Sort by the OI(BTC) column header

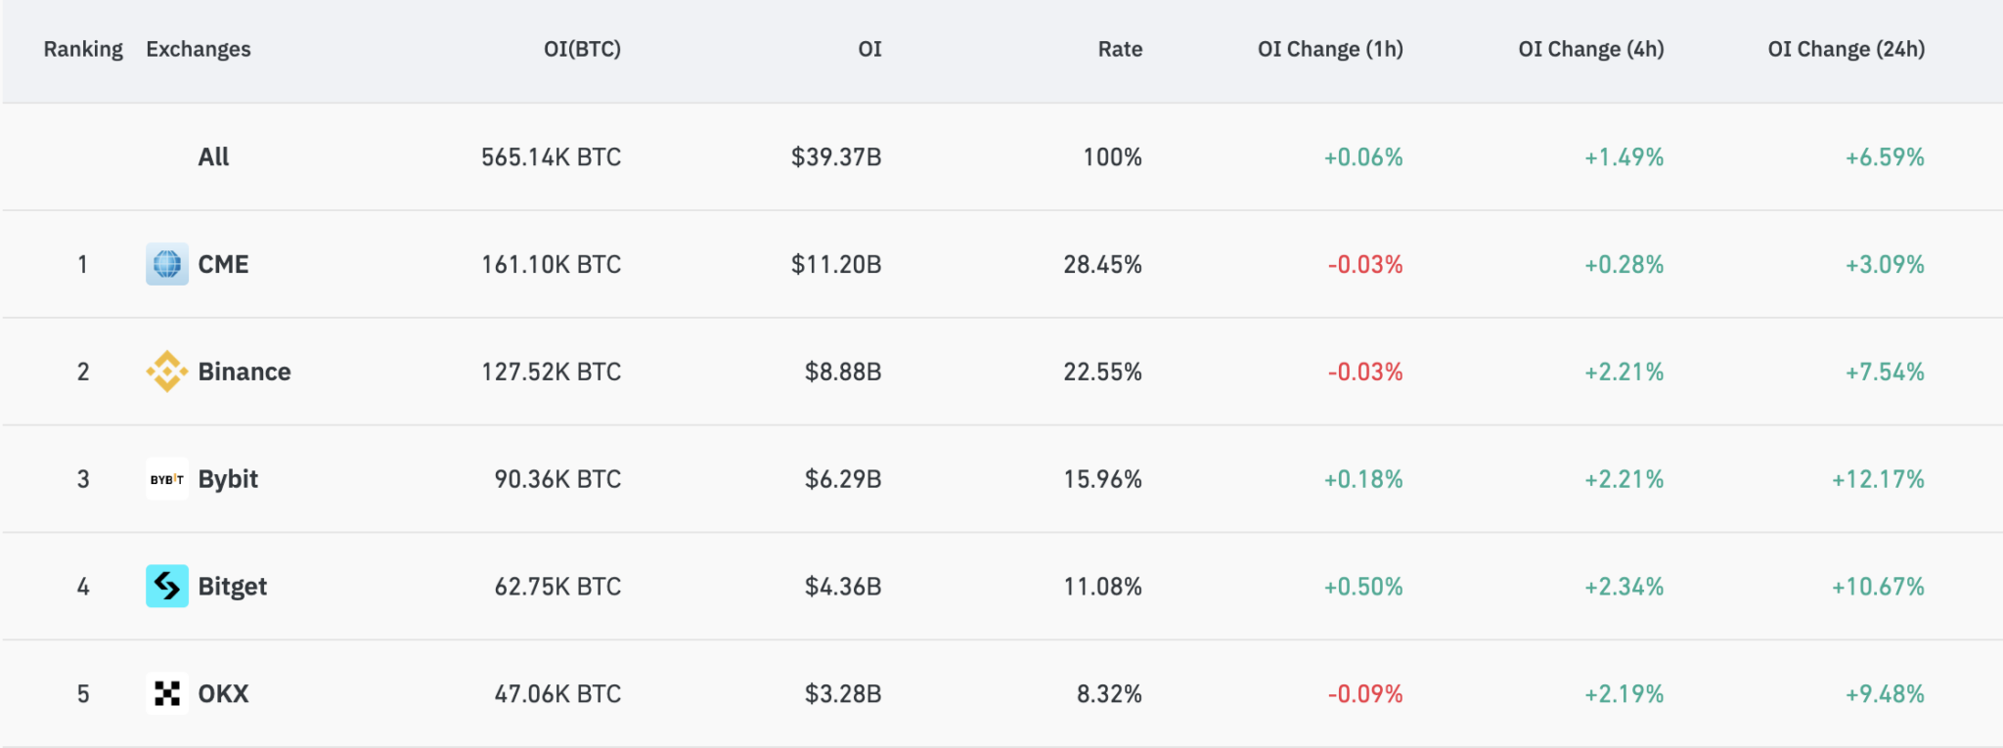point(582,49)
